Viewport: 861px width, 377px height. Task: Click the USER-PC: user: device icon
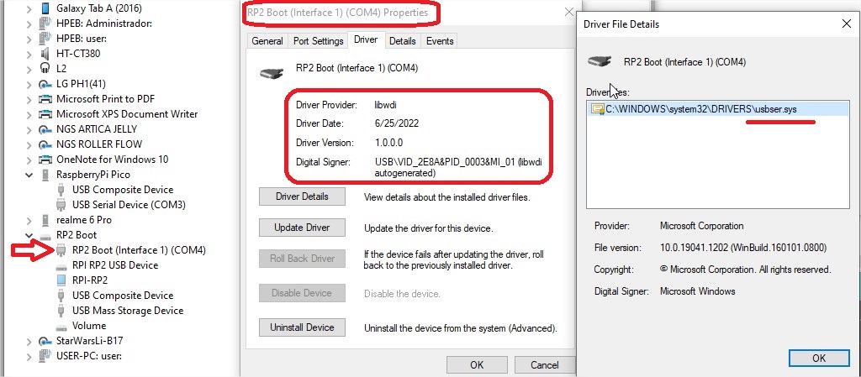click(x=46, y=356)
